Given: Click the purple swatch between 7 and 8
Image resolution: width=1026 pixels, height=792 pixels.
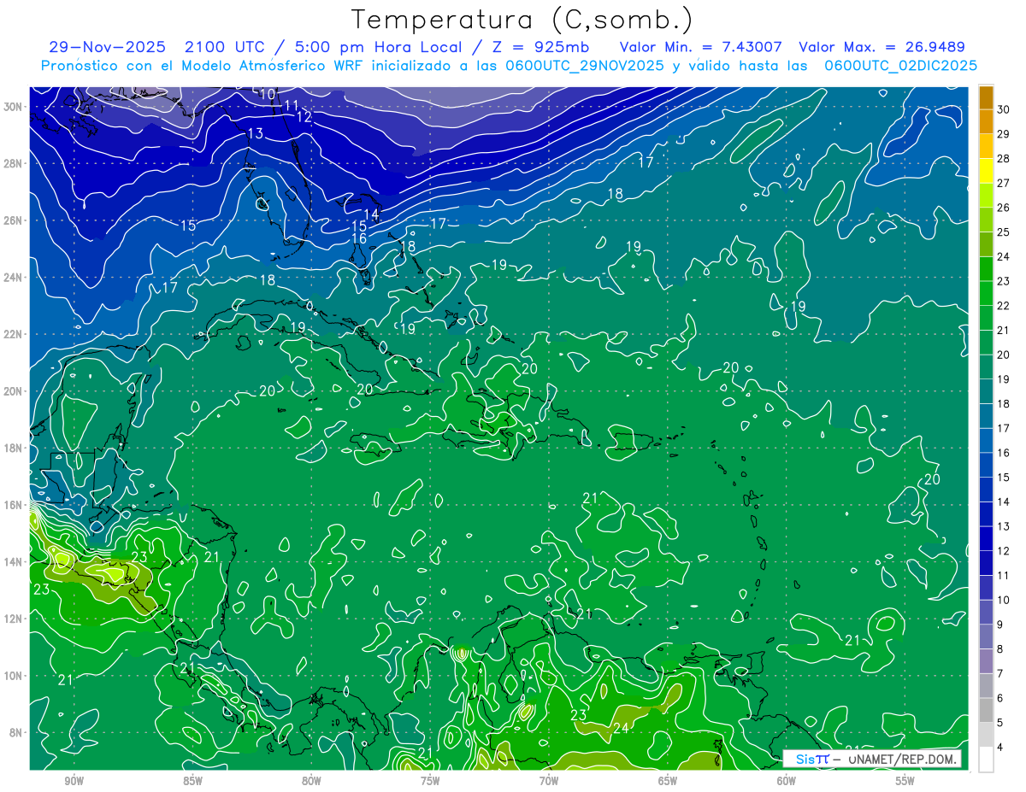Looking at the screenshot, I should [x=986, y=661].
